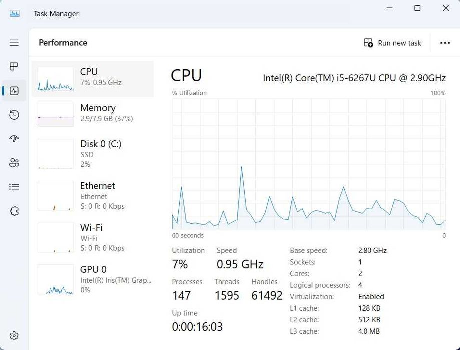The image size is (460, 350).
Task: Switch to the Users page
Action: (14, 163)
